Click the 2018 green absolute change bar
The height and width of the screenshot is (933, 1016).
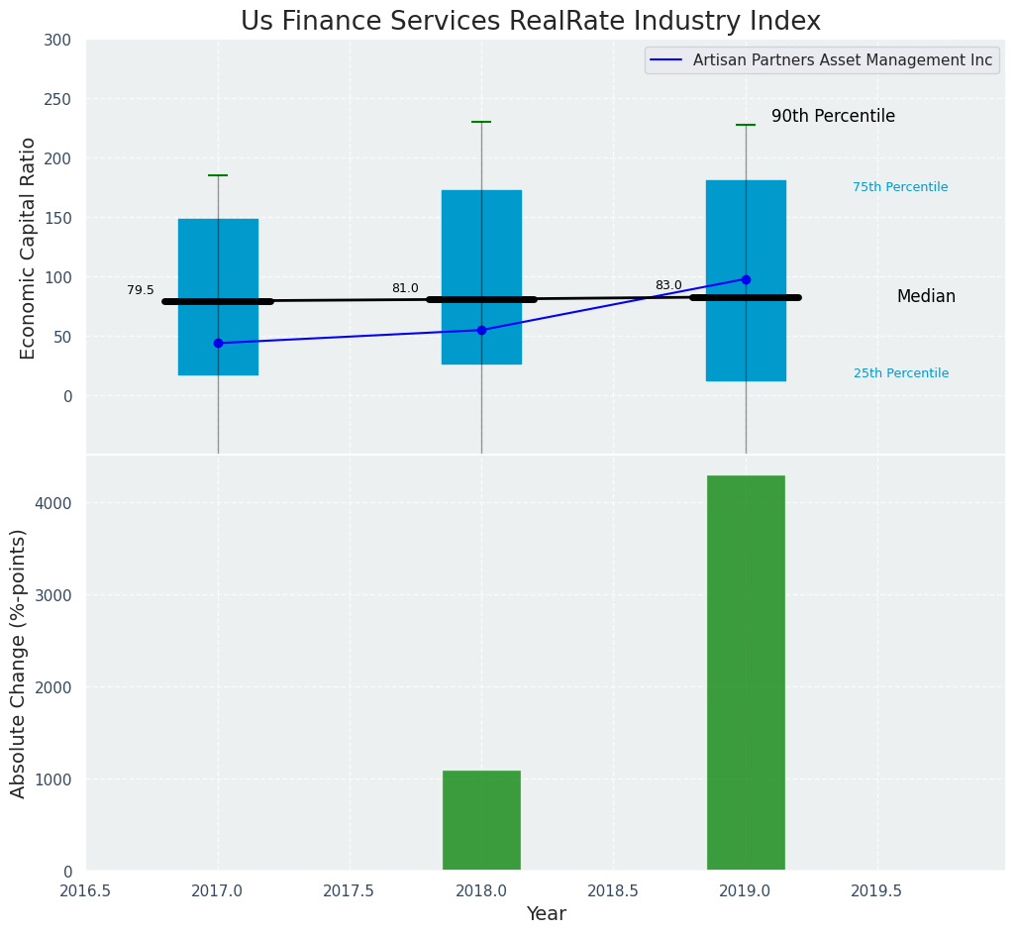coord(481,820)
